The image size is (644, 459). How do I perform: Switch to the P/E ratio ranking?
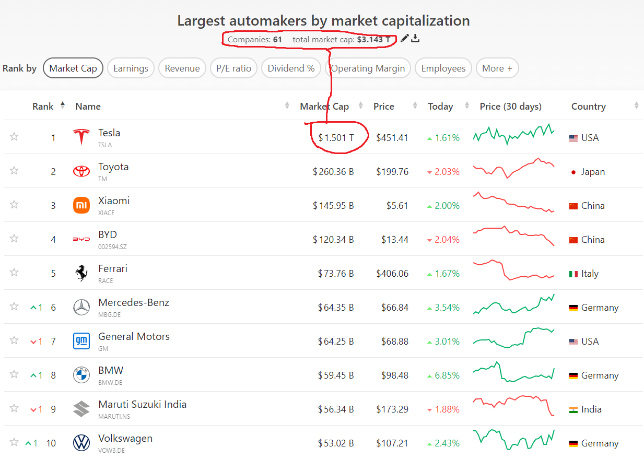pyautogui.click(x=234, y=68)
